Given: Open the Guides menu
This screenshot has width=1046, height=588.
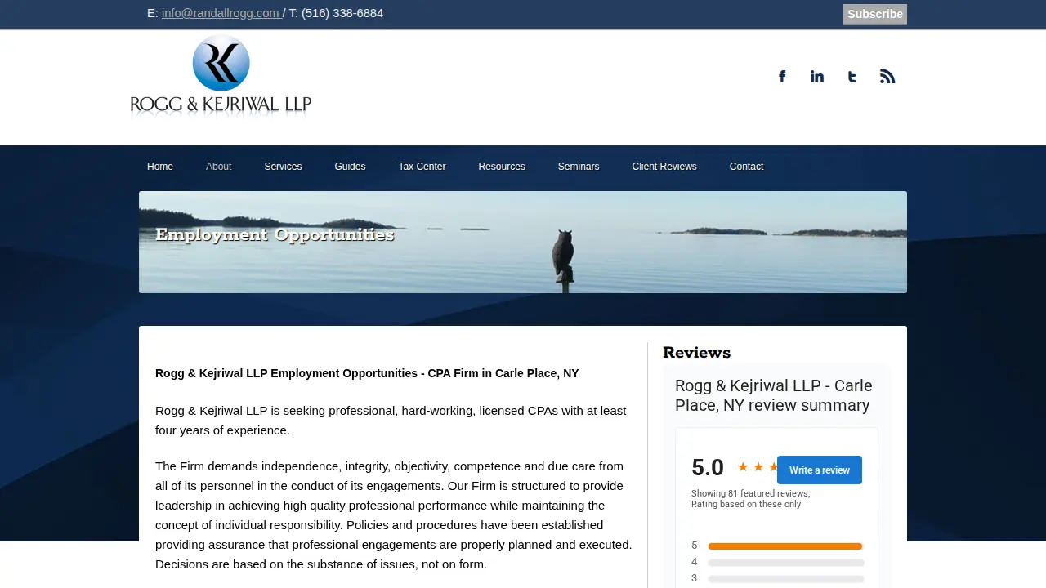Looking at the screenshot, I should (350, 167).
